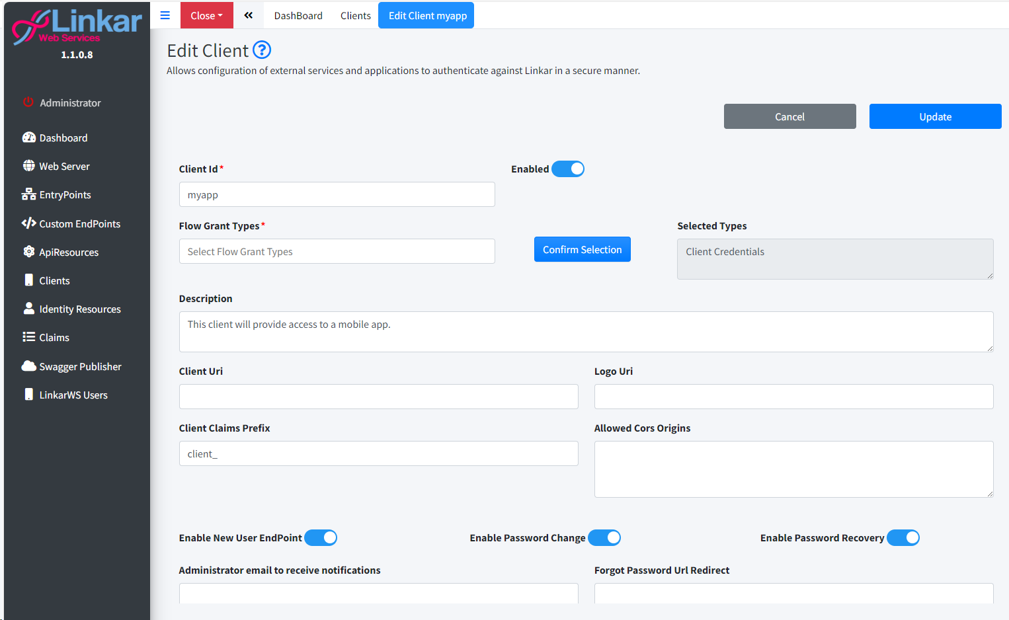Toggle Enable Password Change switch
1009x620 pixels.
coord(604,538)
